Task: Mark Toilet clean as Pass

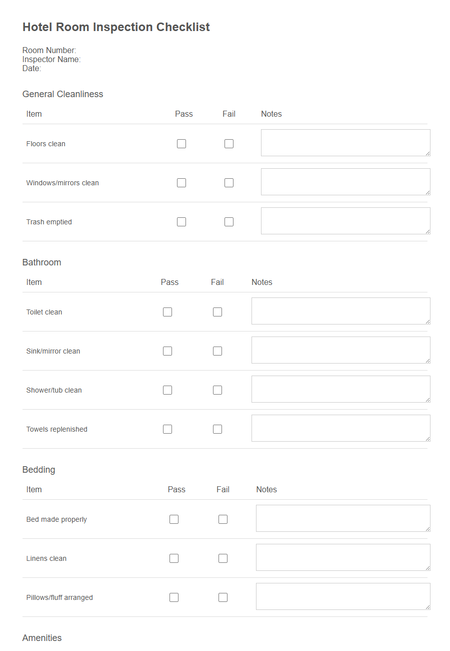Action: [x=167, y=311]
